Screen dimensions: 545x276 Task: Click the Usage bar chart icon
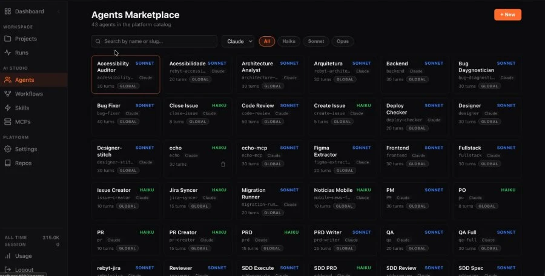7,256
